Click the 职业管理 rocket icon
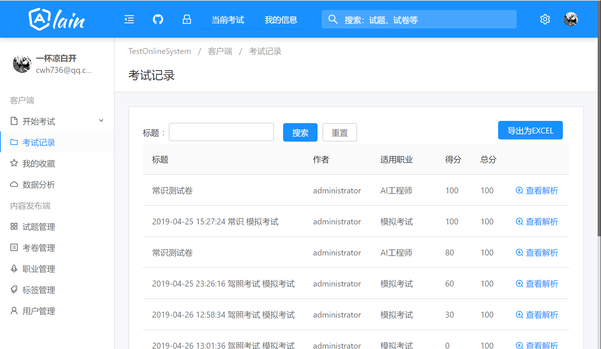601x349 pixels. 14,268
